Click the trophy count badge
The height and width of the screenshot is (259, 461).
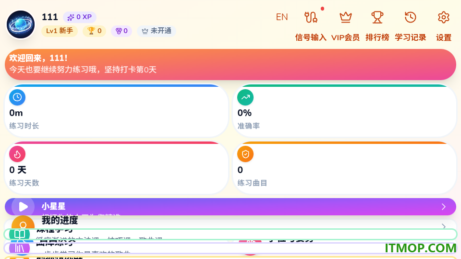pos(95,31)
